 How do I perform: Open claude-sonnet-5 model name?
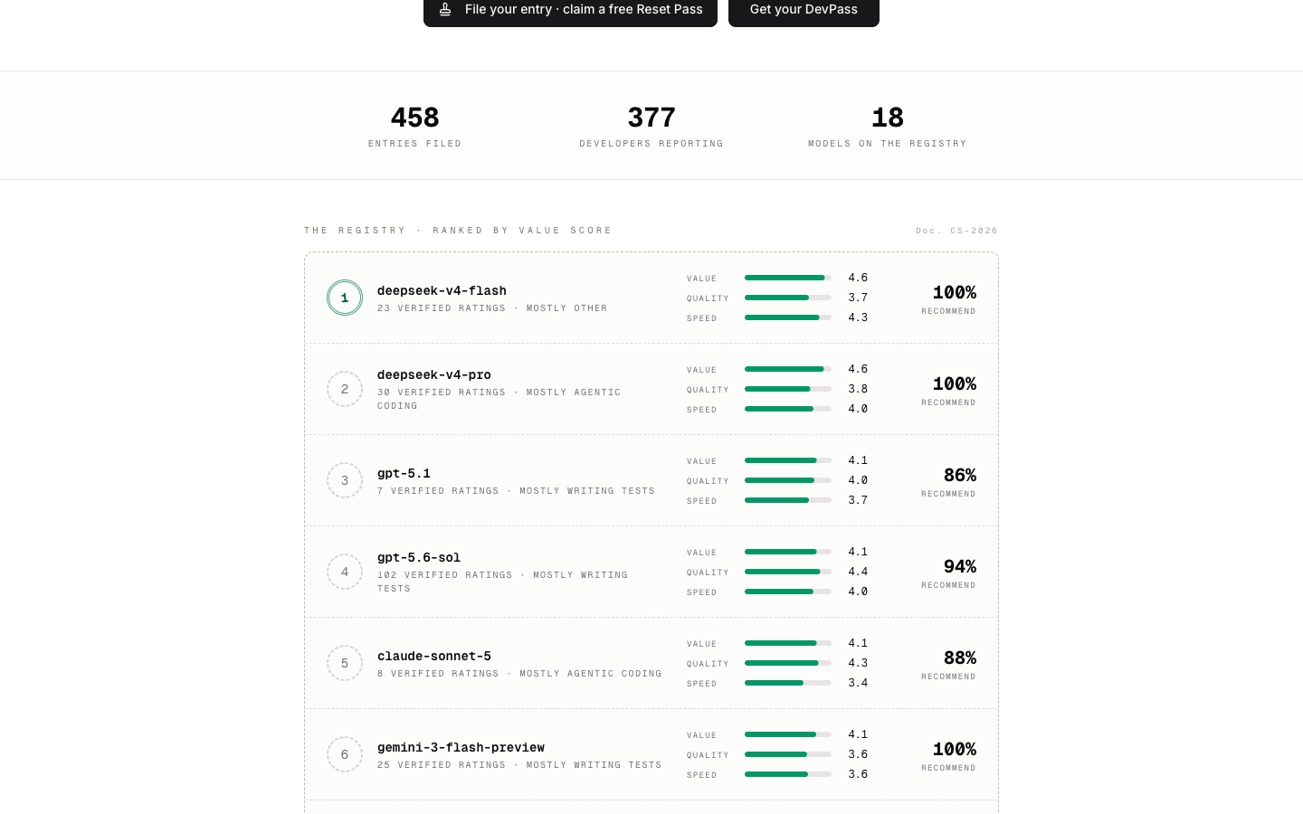(x=434, y=656)
